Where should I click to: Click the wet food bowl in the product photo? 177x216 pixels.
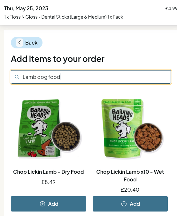pyautogui.click(x=148, y=137)
